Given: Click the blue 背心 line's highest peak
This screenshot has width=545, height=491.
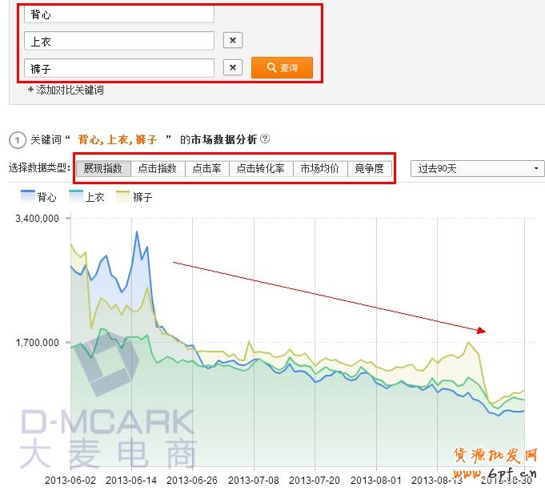Looking at the screenshot, I should [x=137, y=231].
